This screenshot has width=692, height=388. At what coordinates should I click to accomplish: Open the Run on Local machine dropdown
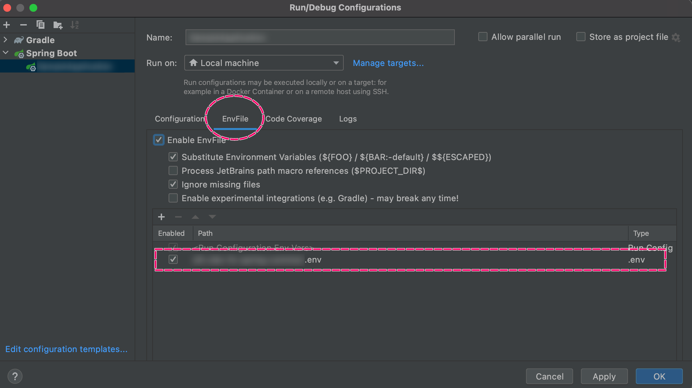tap(264, 63)
